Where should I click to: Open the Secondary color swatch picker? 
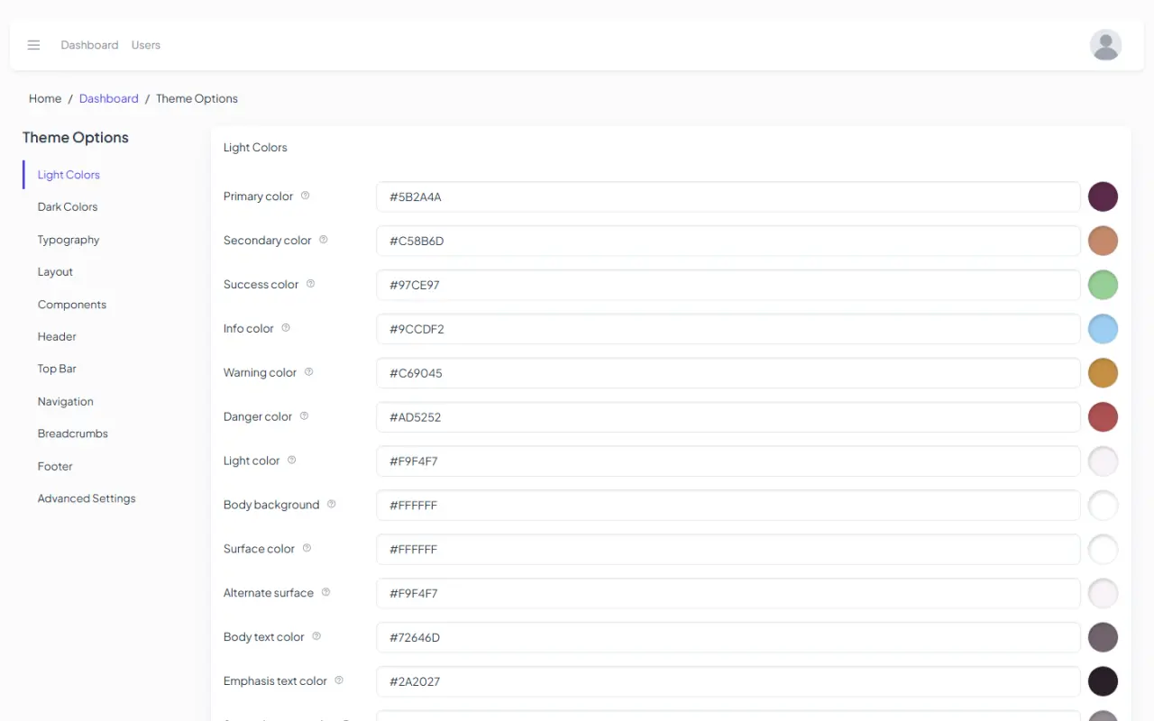pos(1103,241)
